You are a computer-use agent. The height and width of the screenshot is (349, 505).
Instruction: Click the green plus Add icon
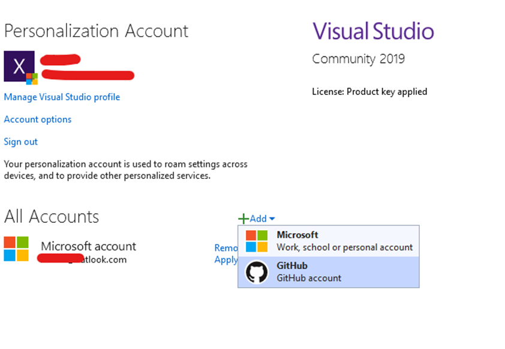pyautogui.click(x=243, y=219)
